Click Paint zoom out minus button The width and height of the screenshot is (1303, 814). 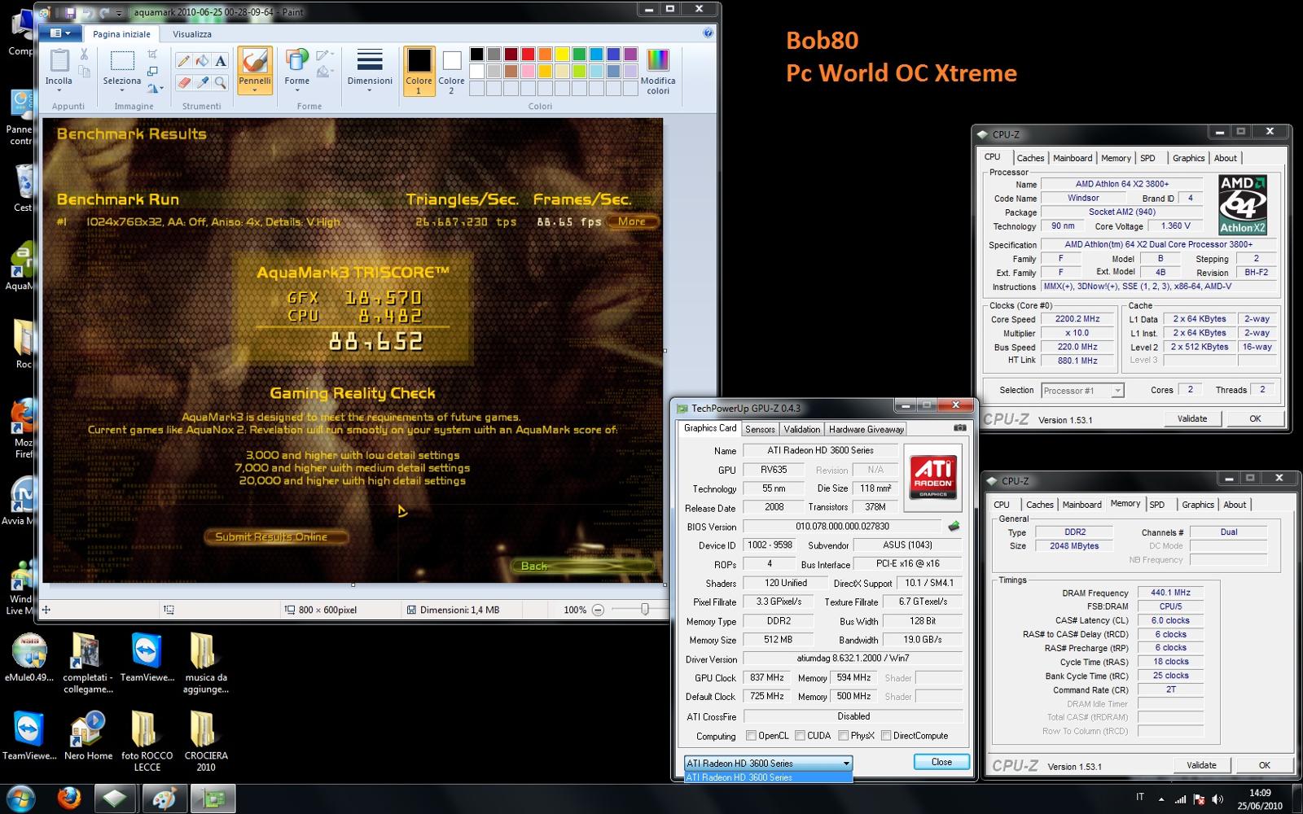coord(598,610)
